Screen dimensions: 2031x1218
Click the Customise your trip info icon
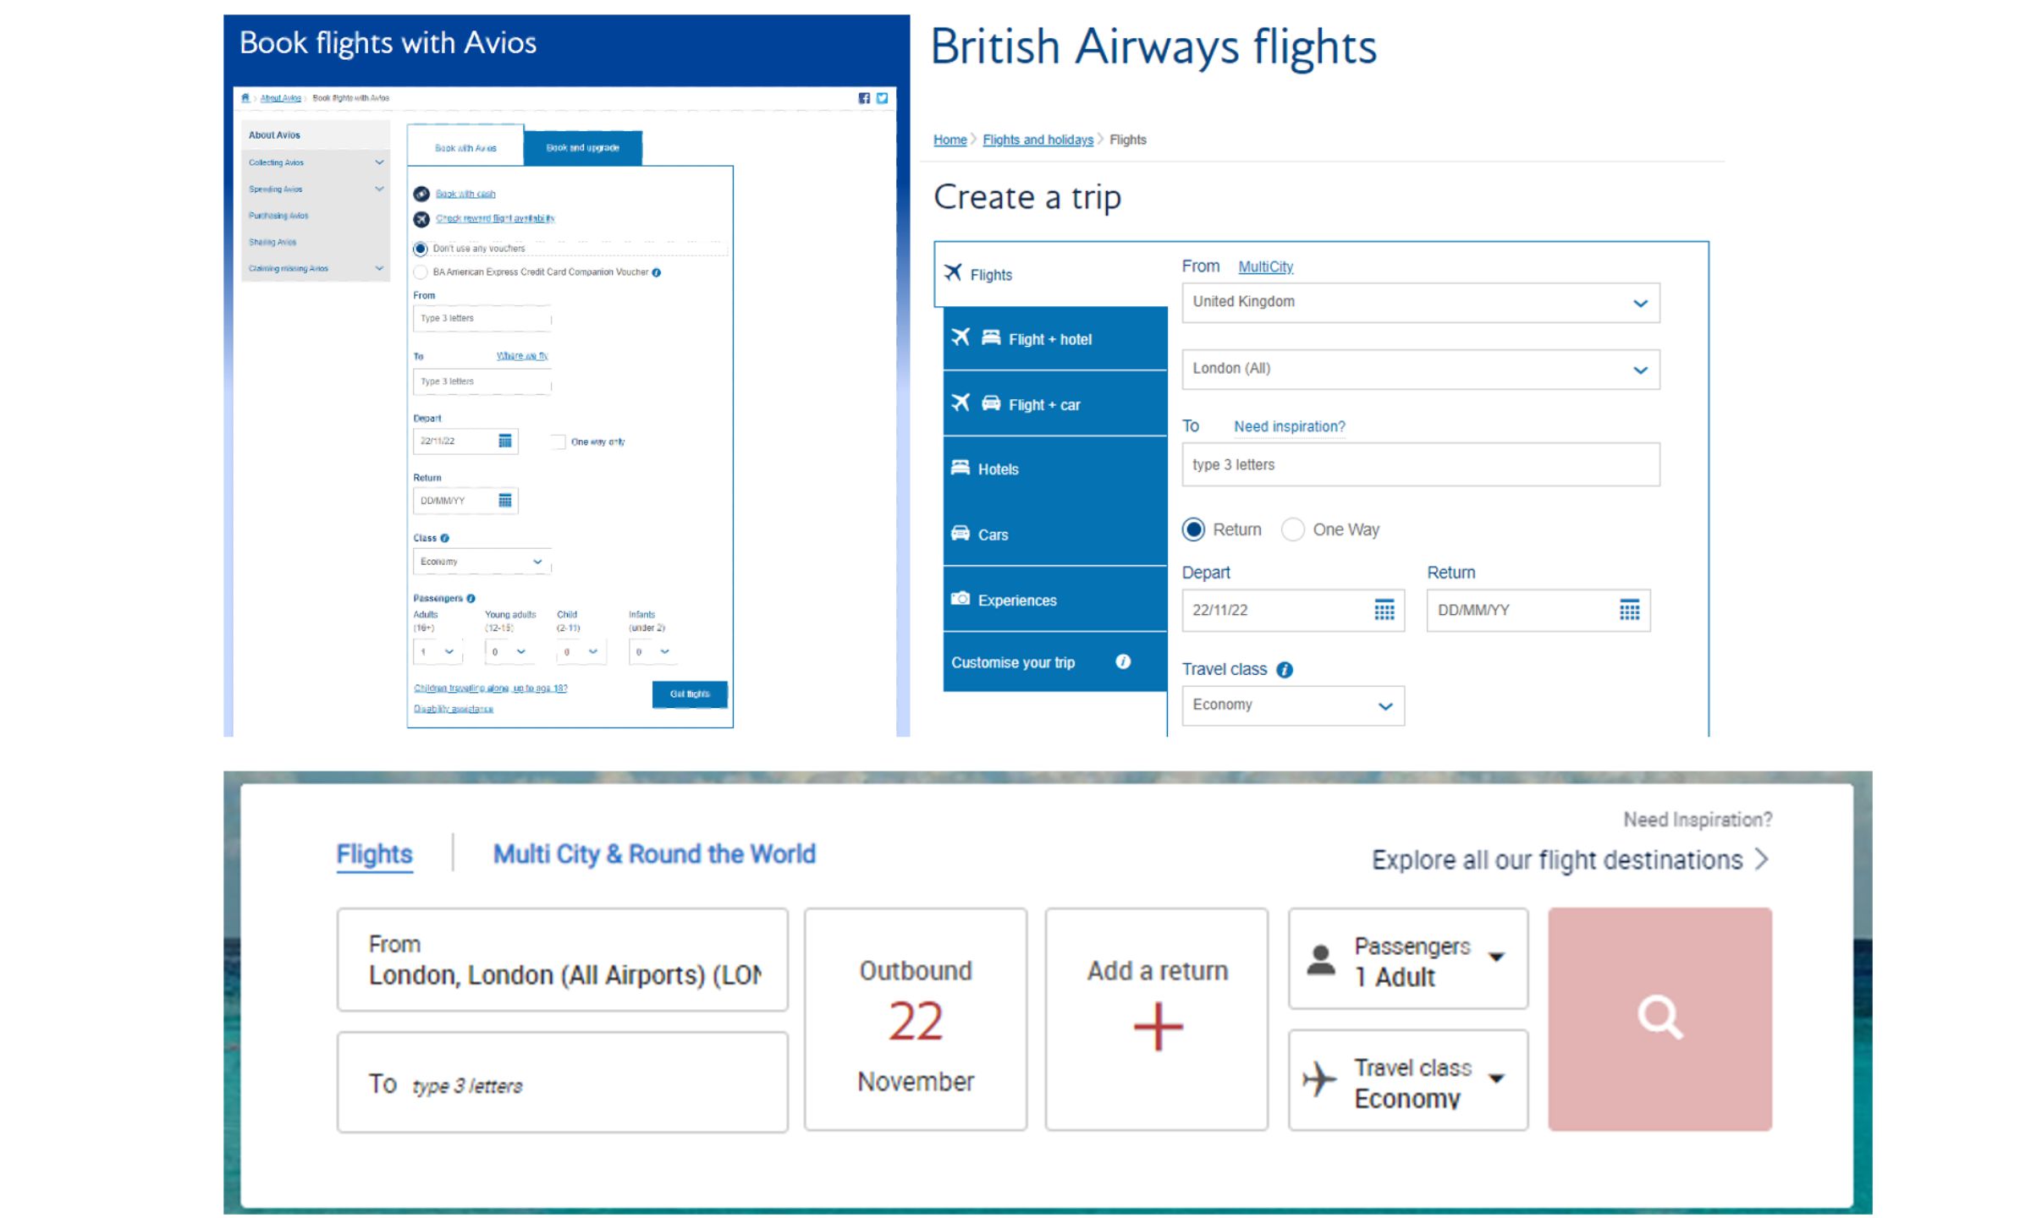click(1123, 662)
